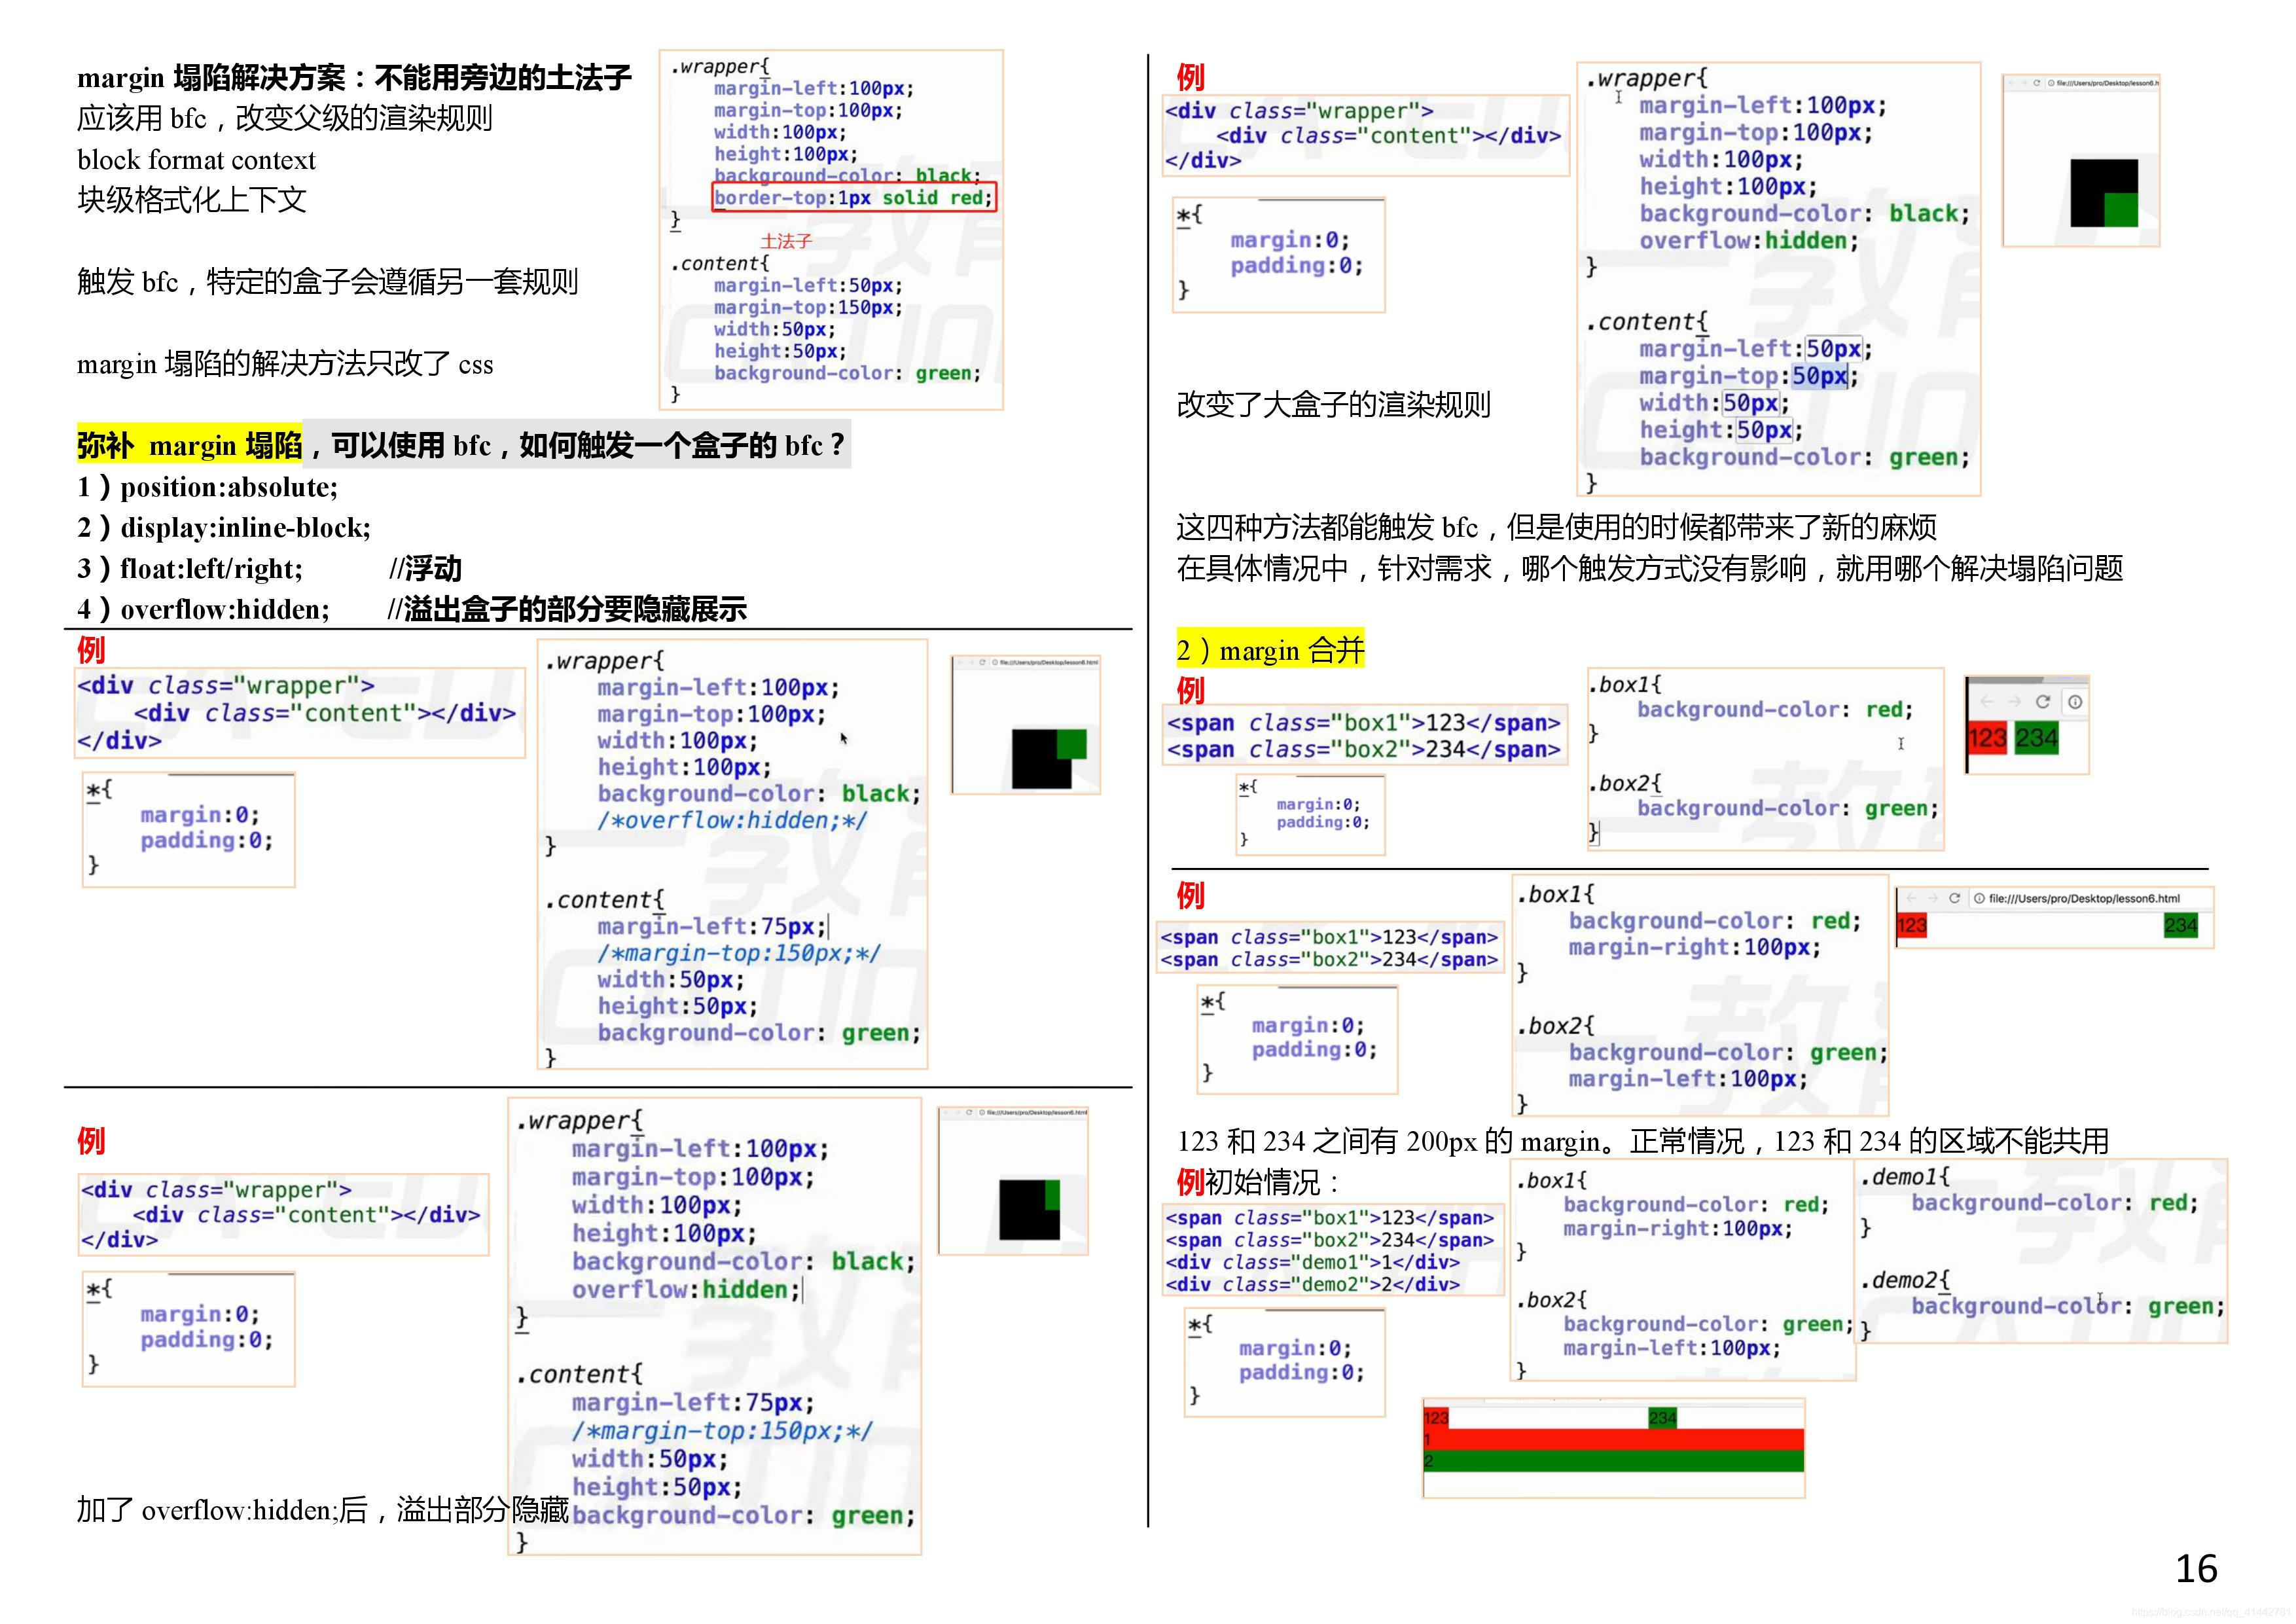Click reload icon in small 123 234 browser
The image size is (2296, 1624).
(2043, 701)
